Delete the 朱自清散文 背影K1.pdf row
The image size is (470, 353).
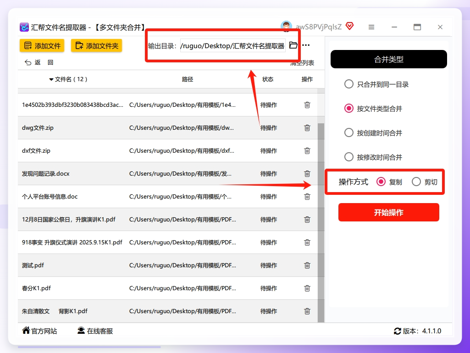(x=307, y=311)
